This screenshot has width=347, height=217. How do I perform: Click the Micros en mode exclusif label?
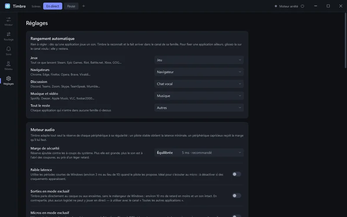click(x=50, y=213)
